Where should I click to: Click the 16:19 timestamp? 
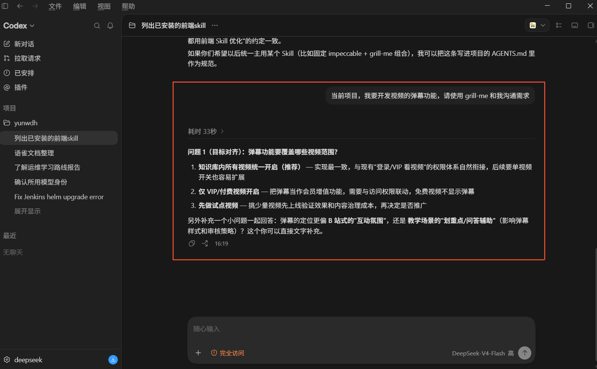coord(221,244)
